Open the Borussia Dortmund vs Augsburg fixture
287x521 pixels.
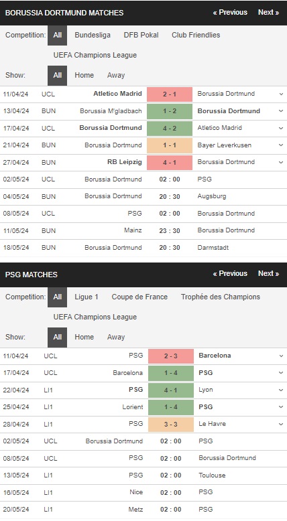(x=143, y=196)
